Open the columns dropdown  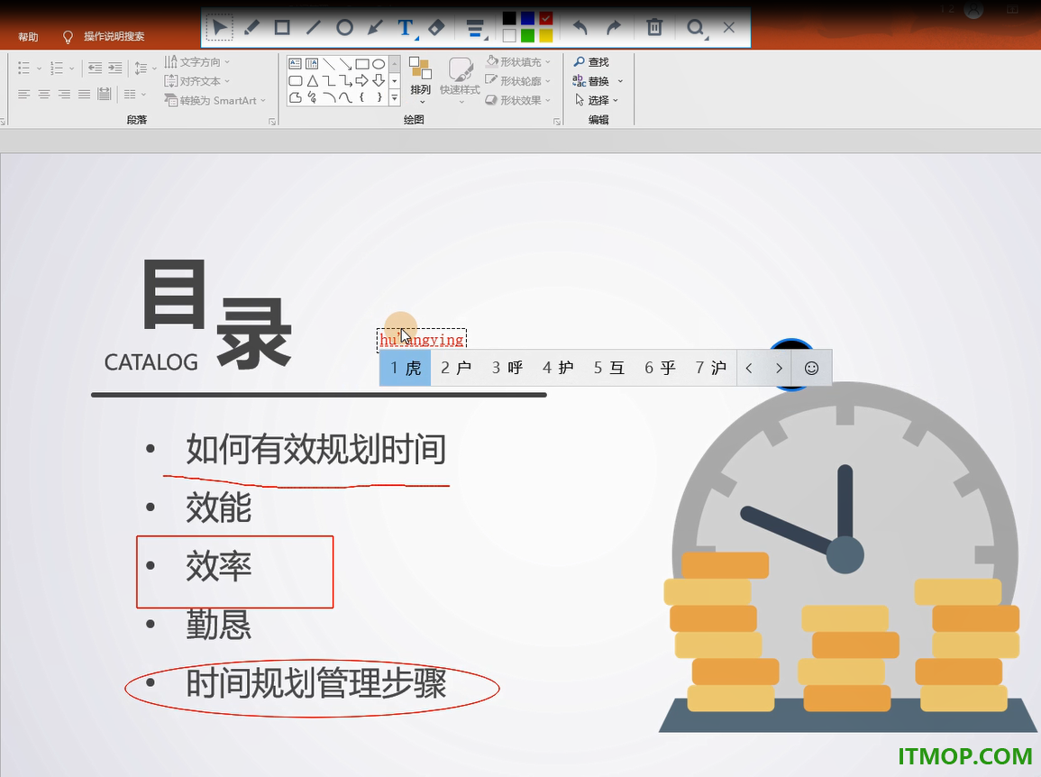coord(135,95)
